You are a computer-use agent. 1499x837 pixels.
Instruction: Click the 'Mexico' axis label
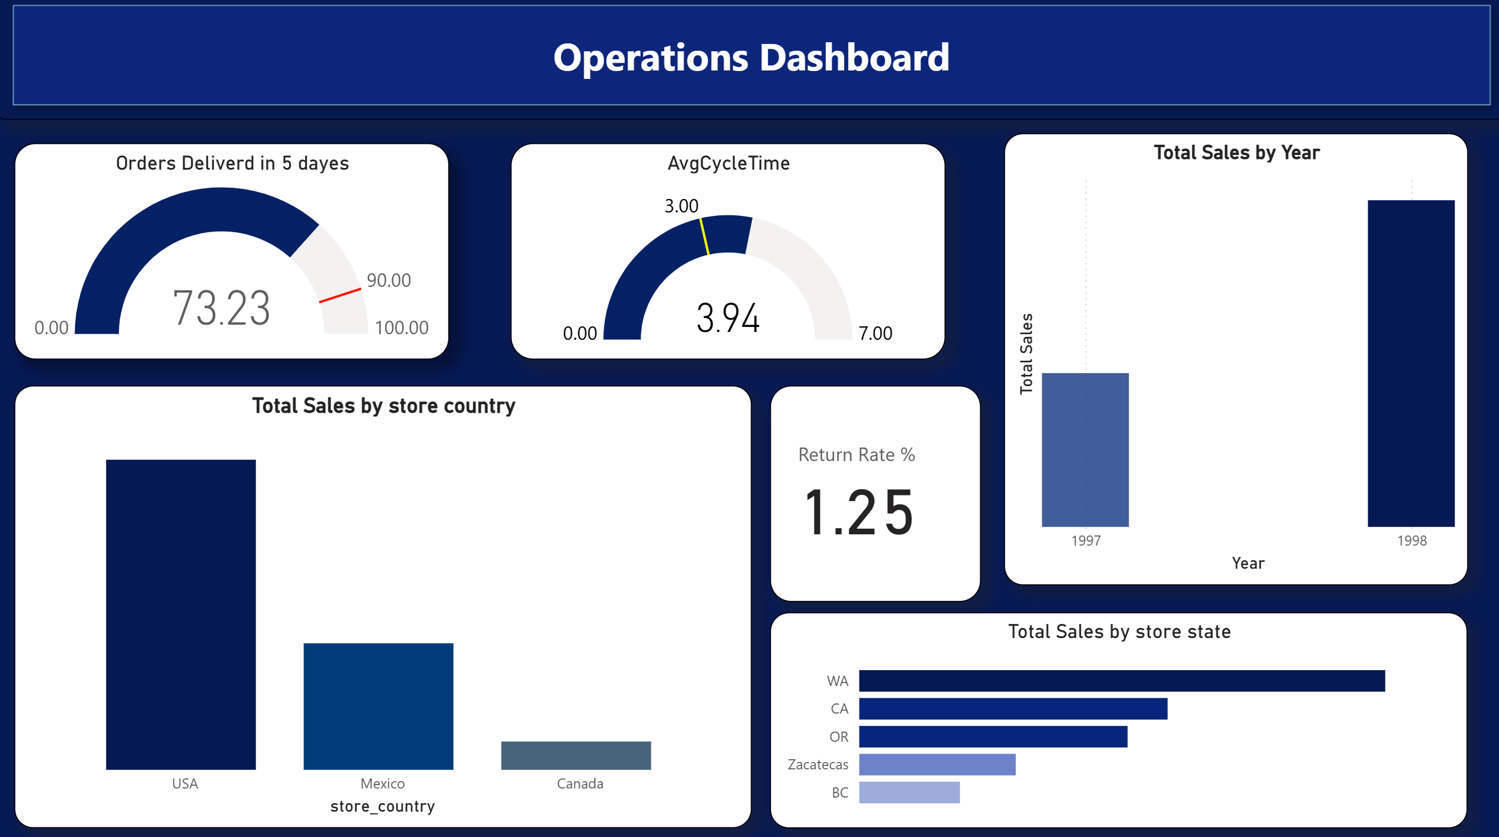(382, 783)
